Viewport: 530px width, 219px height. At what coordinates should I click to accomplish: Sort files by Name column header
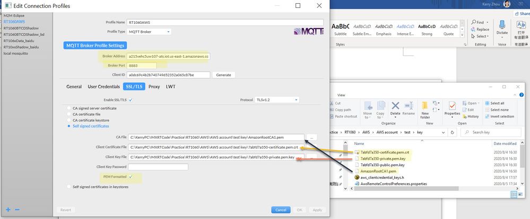point(359,143)
